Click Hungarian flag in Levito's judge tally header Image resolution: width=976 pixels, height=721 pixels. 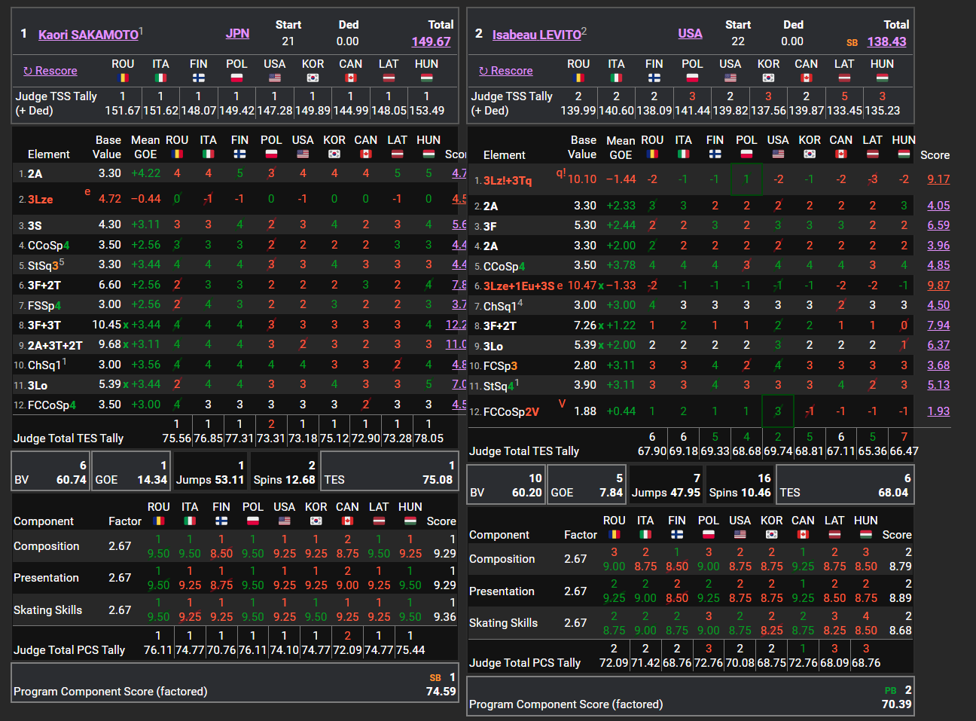point(882,78)
